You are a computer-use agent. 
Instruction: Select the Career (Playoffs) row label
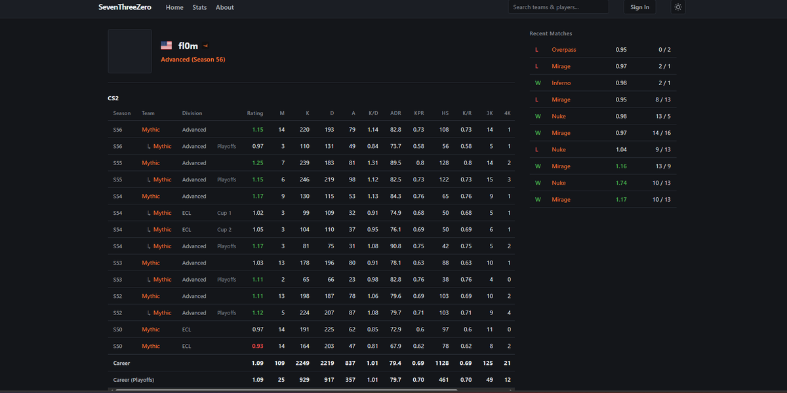pos(134,380)
